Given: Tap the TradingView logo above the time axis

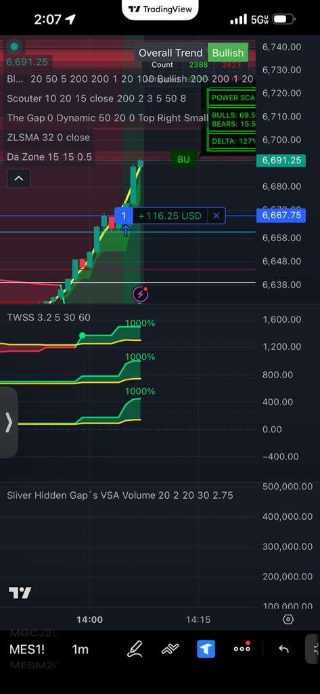Looking at the screenshot, I should [20, 592].
